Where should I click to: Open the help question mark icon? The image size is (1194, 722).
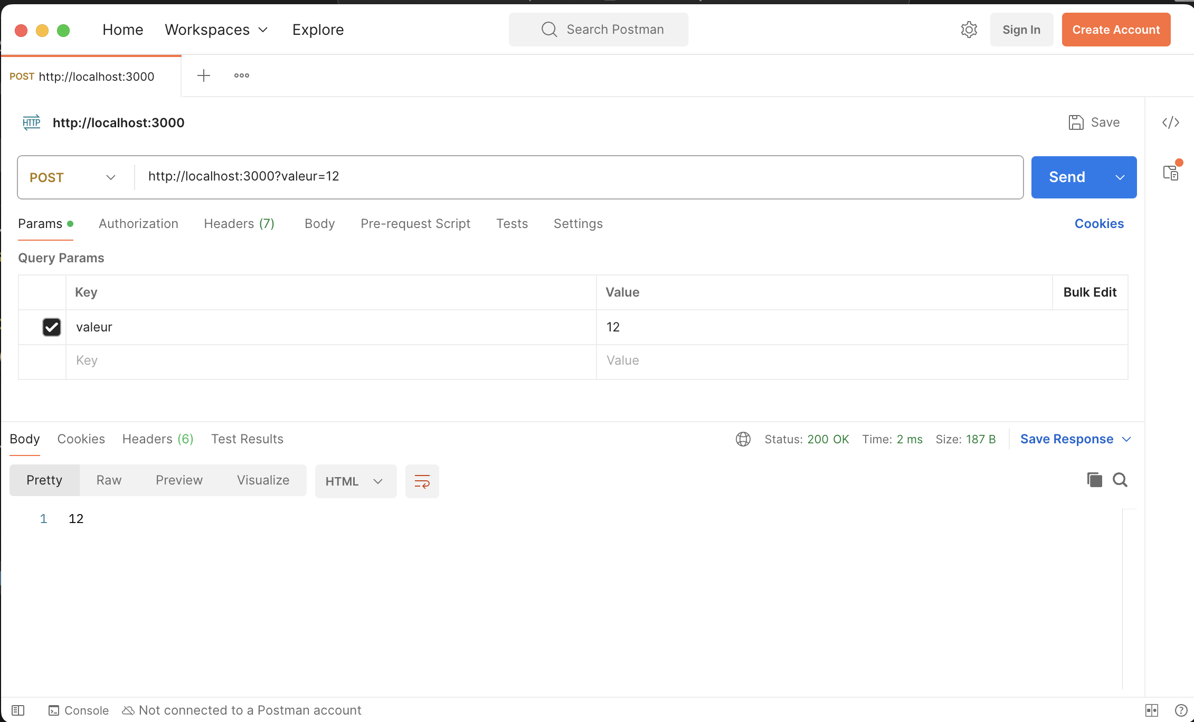tap(1181, 710)
